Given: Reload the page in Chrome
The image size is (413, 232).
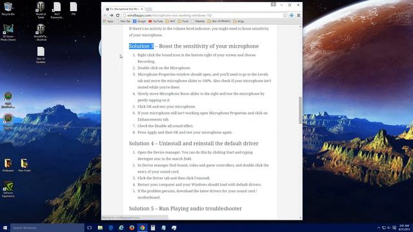Looking at the screenshot, I should (117, 15).
